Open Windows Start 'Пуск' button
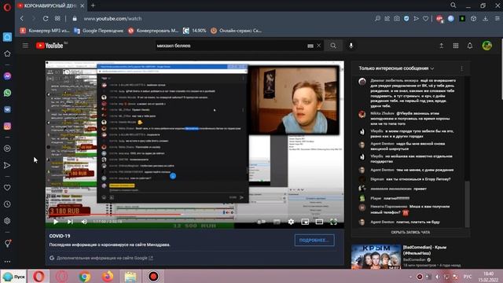Viewport: 503px width, 283px height. pyautogui.click(x=14, y=277)
